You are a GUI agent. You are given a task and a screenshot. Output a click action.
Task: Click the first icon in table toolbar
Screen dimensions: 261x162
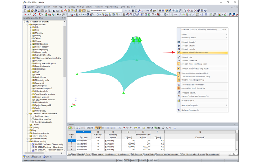pyautogui.click(x=70, y=128)
